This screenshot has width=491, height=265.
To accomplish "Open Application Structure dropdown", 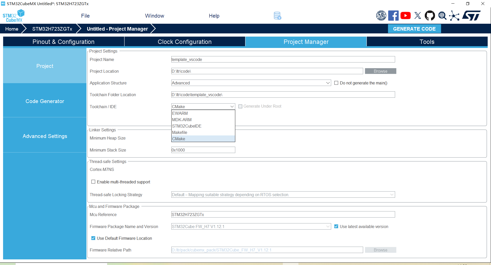I will coord(251,83).
